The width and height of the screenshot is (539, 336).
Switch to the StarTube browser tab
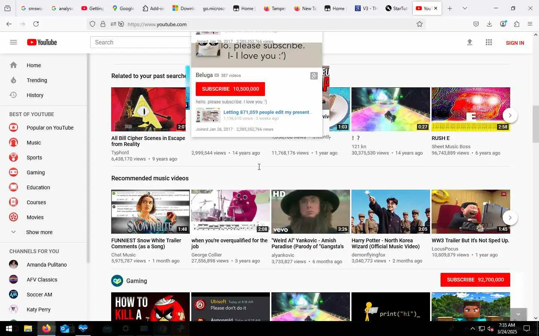click(396, 8)
